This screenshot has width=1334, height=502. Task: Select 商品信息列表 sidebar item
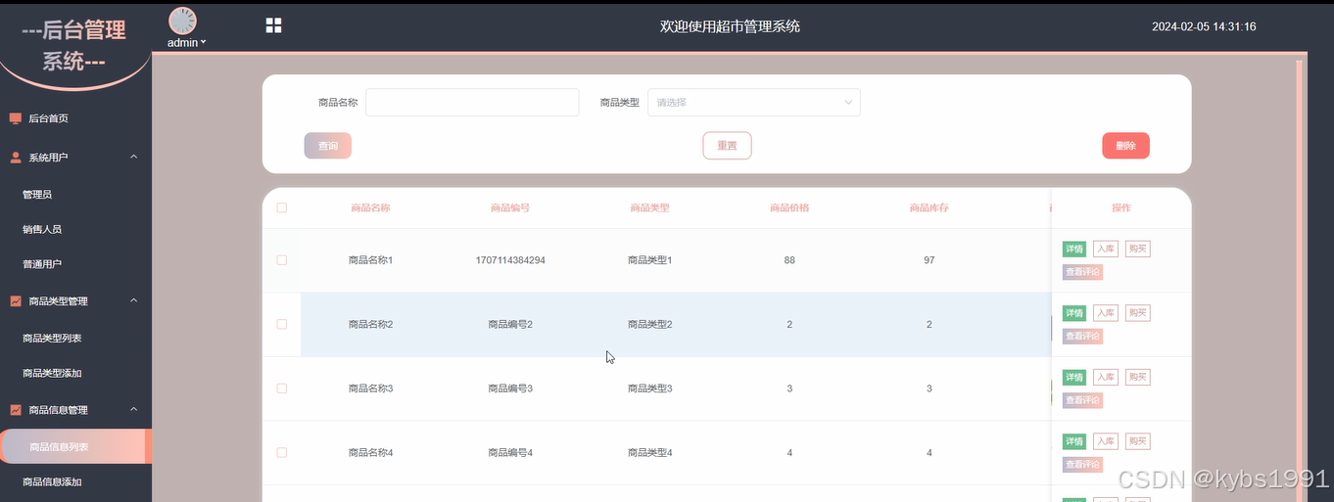point(75,446)
